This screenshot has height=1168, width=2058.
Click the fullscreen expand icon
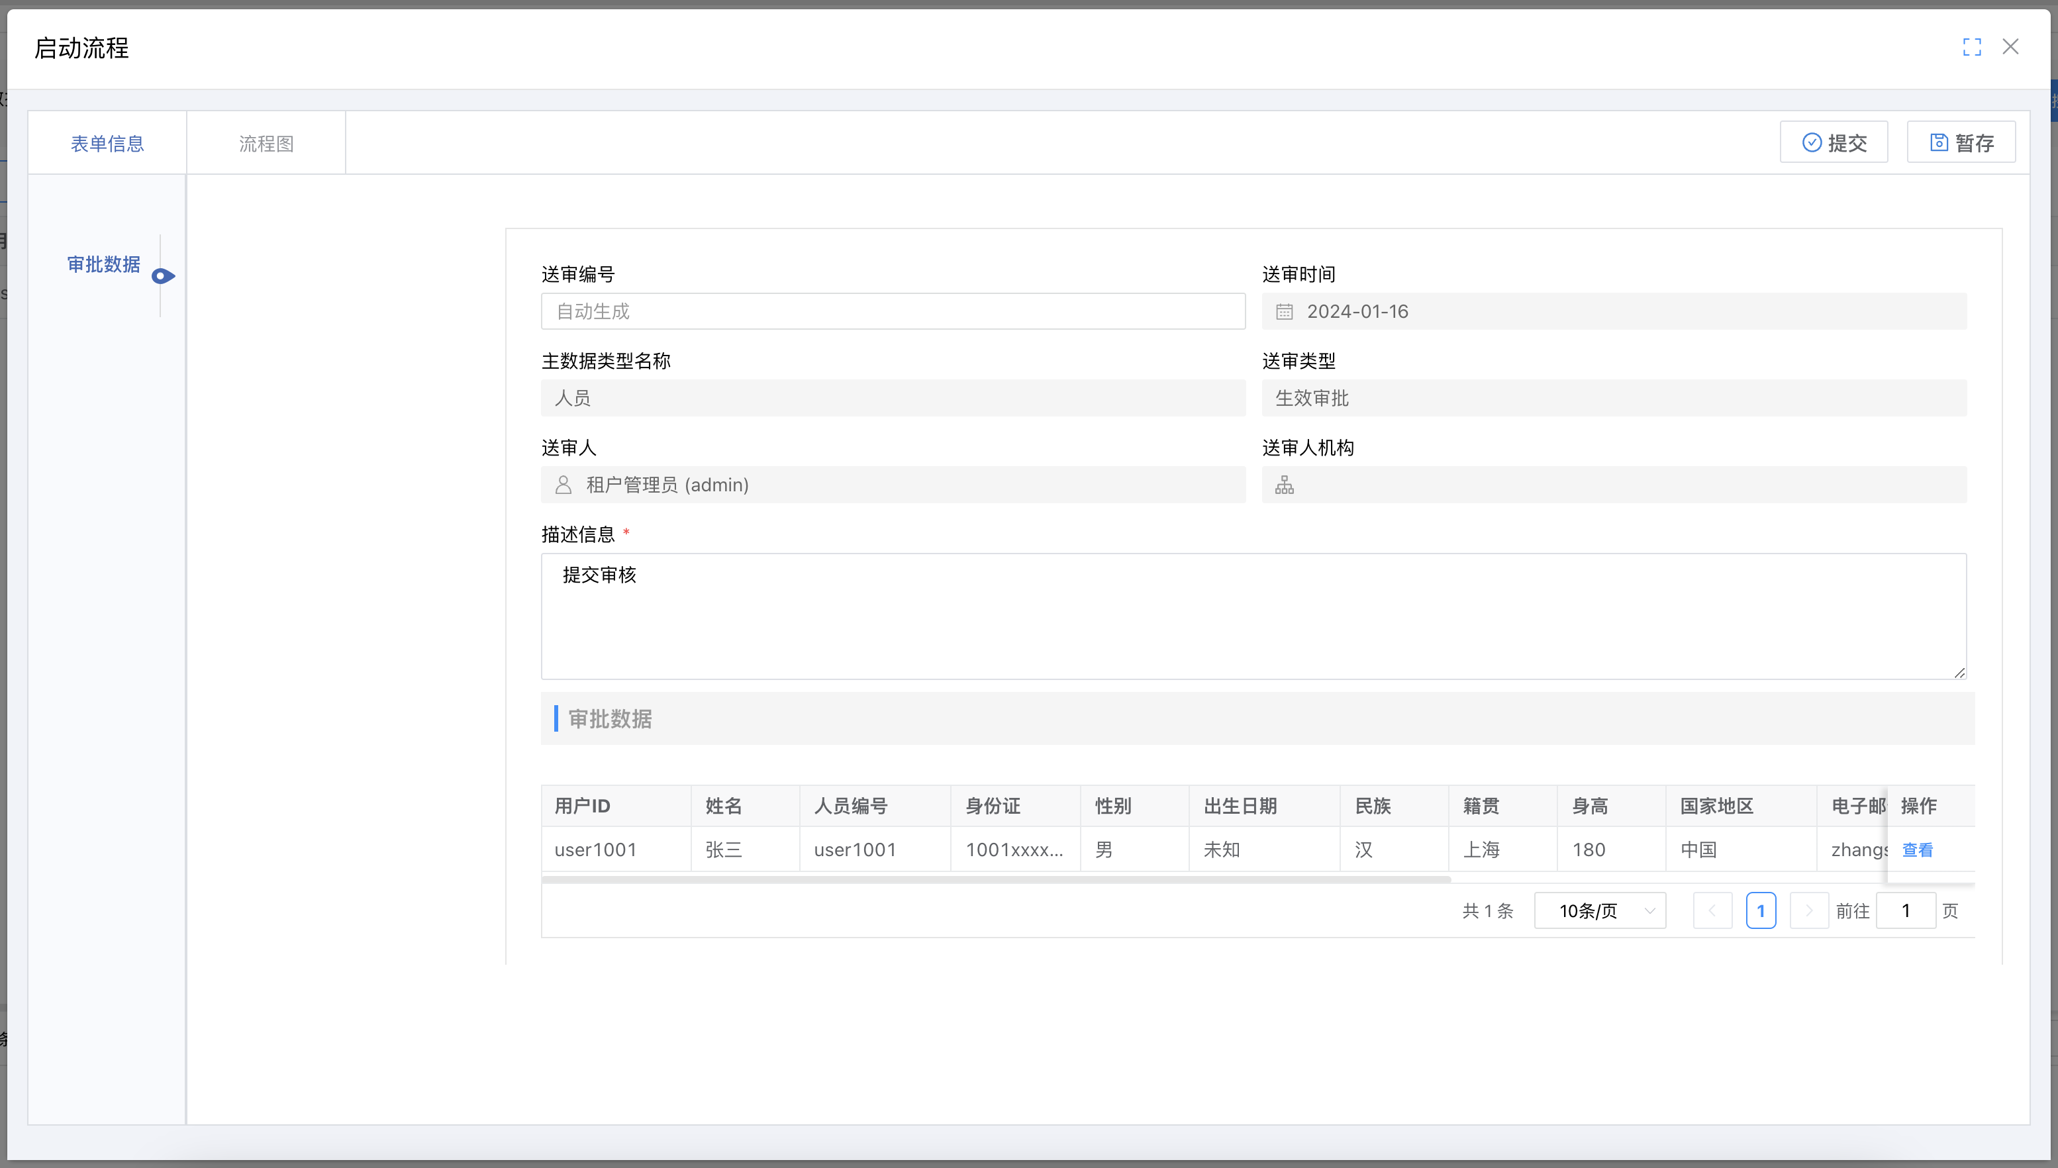coord(1971,47)
